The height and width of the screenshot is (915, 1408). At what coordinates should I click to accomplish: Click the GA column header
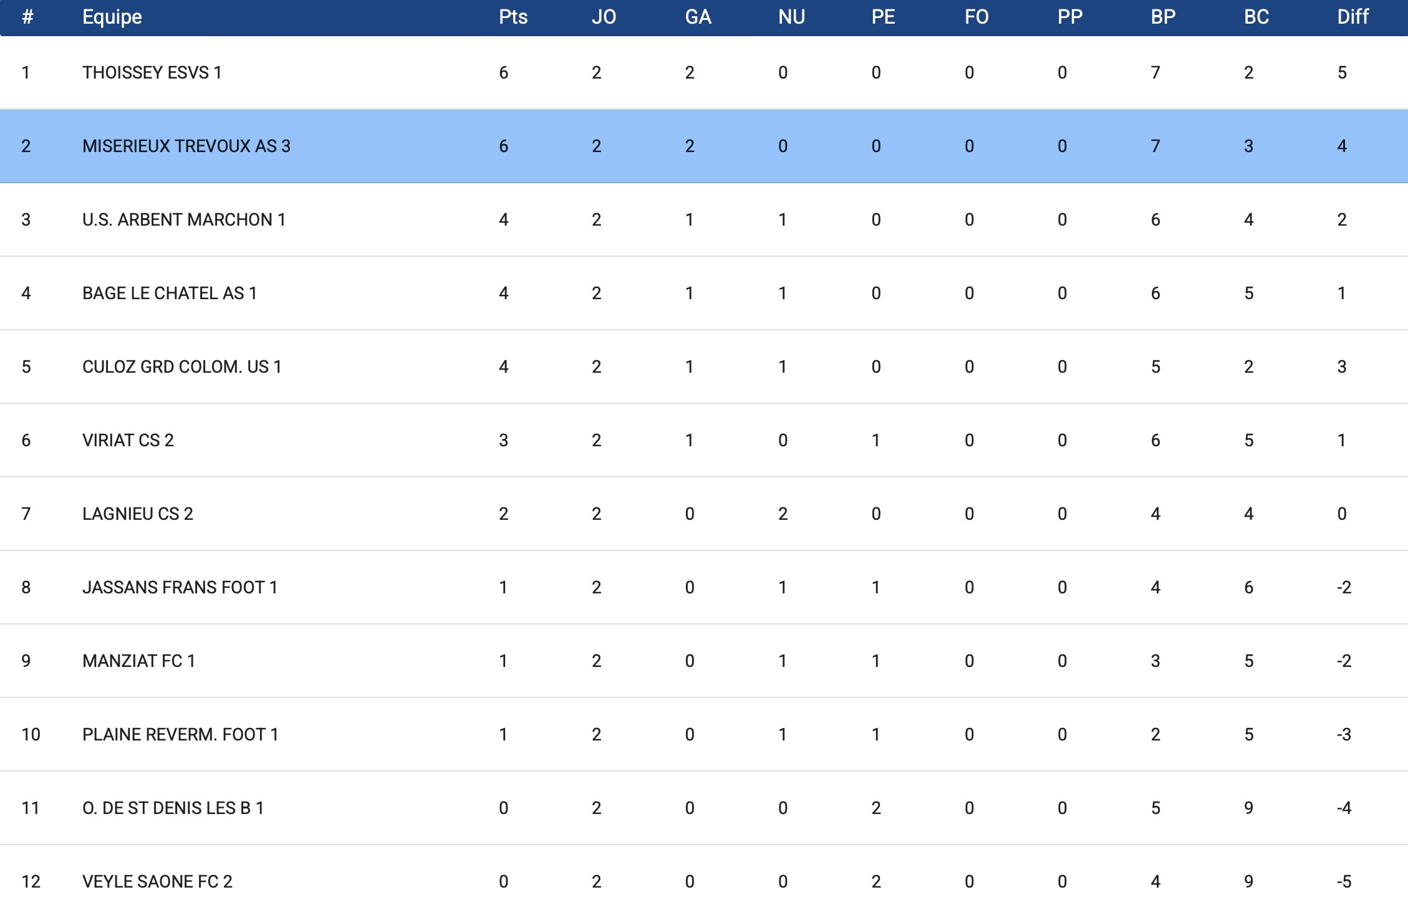pos(698,17)
